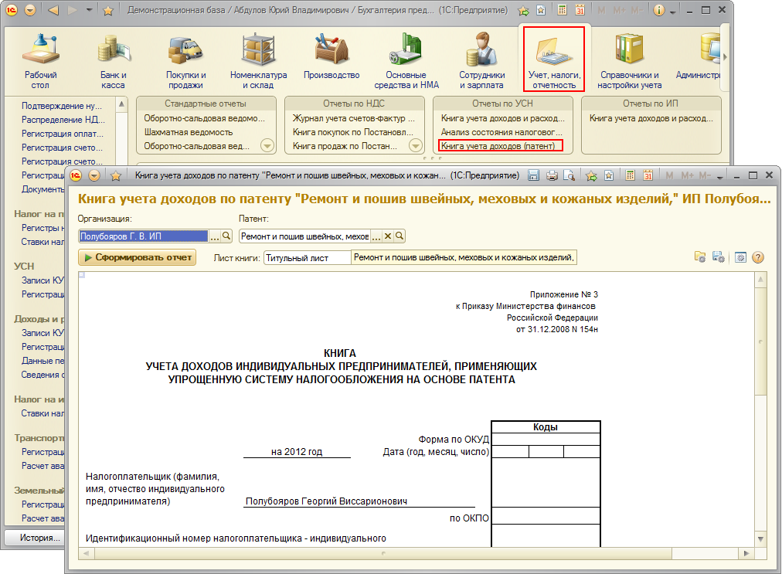Viewport: 782px width, 574px height.
Task: Open Распределение НДС sidebar link
Action: click(x=63, y=120)
